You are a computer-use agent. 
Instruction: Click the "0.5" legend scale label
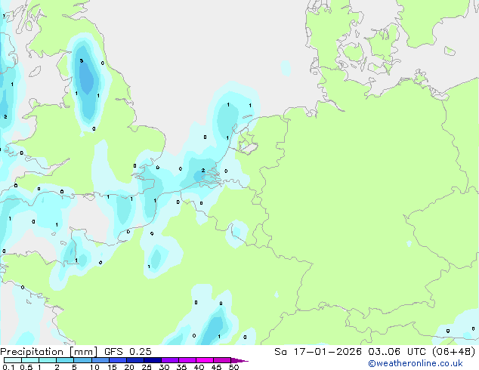pyautogui.click(x=26, y=367)
